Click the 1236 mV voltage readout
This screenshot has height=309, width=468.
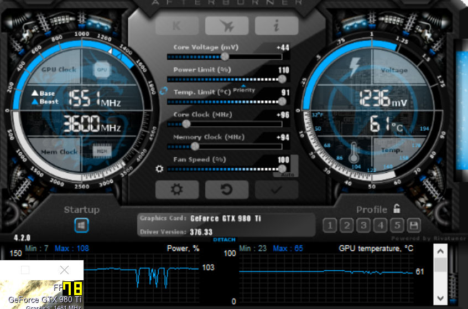point(383,99)
